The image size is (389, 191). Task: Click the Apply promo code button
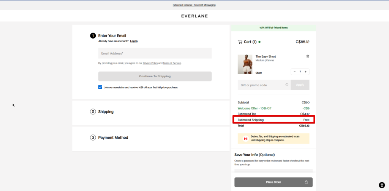(x=300, y=85)
